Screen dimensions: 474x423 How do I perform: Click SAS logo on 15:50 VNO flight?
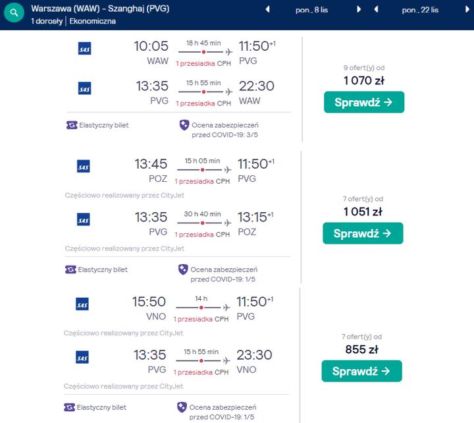pyautogui.click(x=82, y=304)
